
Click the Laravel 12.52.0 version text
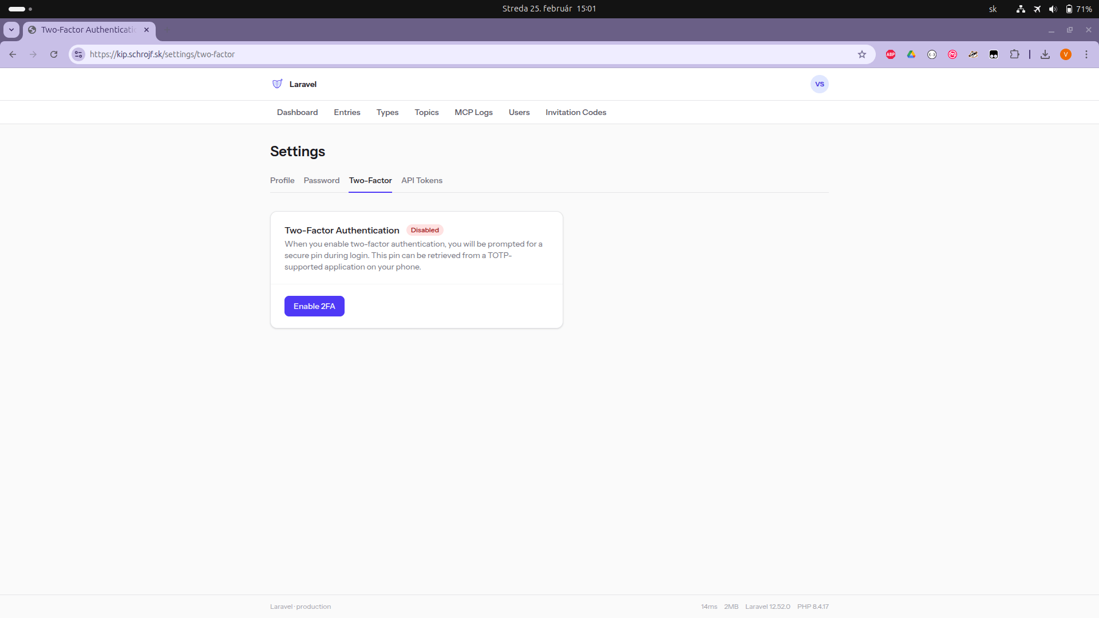[x=768, y=607]
